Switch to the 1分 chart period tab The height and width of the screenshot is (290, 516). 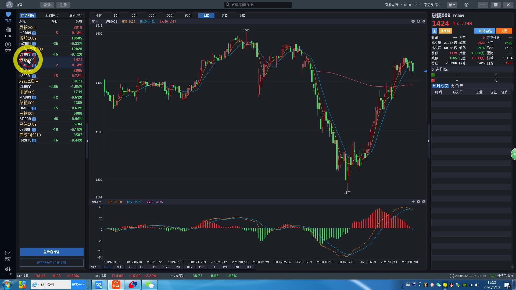[x=116, y=16]
